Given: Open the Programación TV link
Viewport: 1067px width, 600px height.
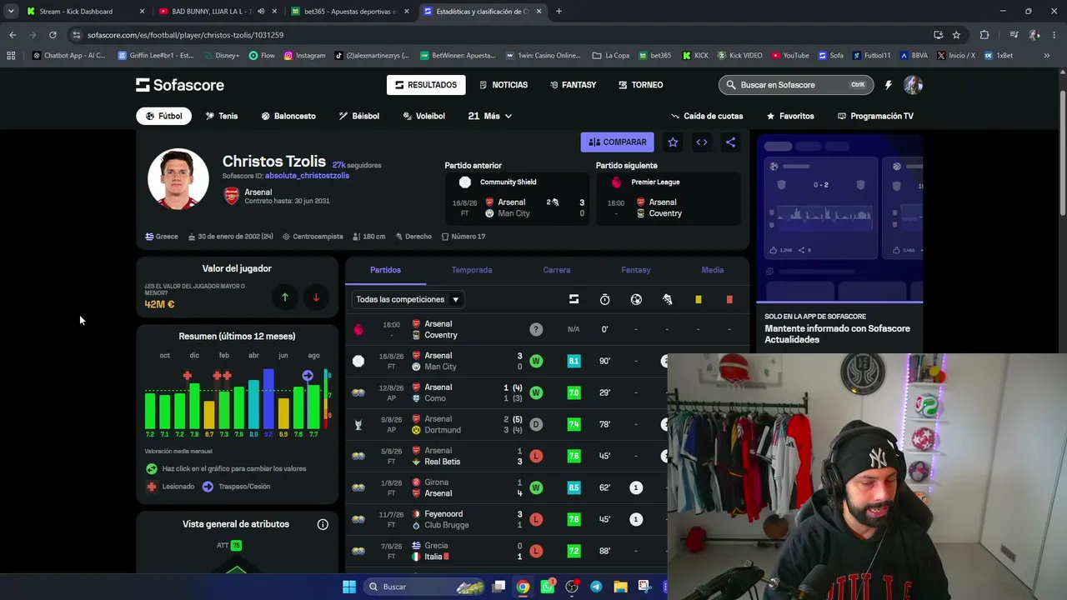Looking at the screenshot, I should click(875, 116).
